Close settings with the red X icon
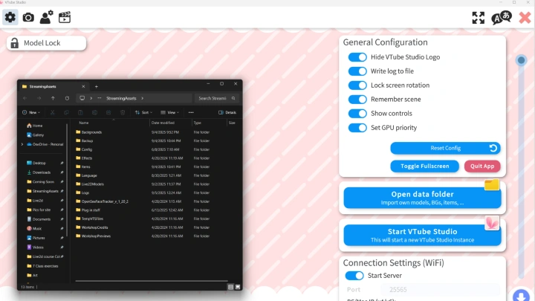 tap(525, 17)
